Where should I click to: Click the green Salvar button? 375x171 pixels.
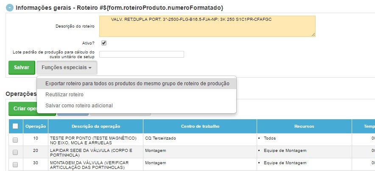(x=22, y=68)
